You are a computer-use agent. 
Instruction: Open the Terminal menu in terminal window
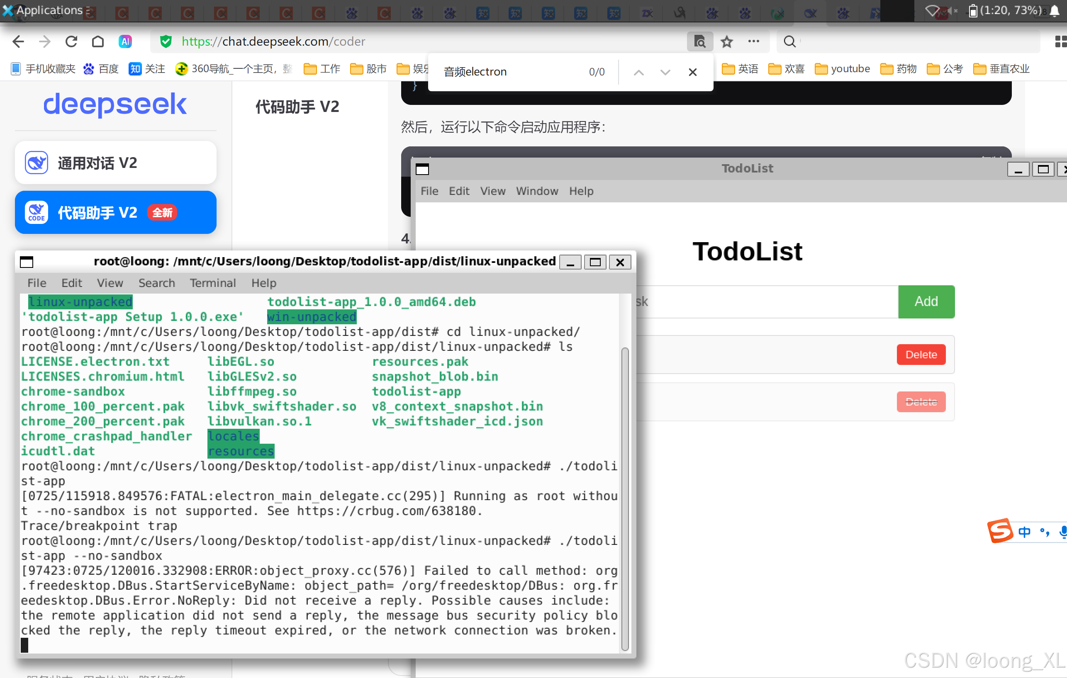[x=213, y=283]
